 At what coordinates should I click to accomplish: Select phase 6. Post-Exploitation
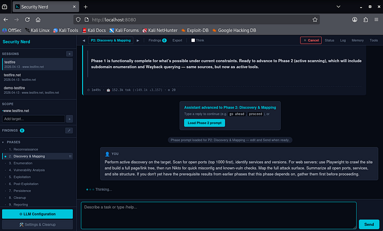tap(37, 184)
